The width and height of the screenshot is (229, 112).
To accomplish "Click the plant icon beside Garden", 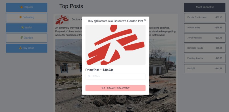I will [22, 38].
